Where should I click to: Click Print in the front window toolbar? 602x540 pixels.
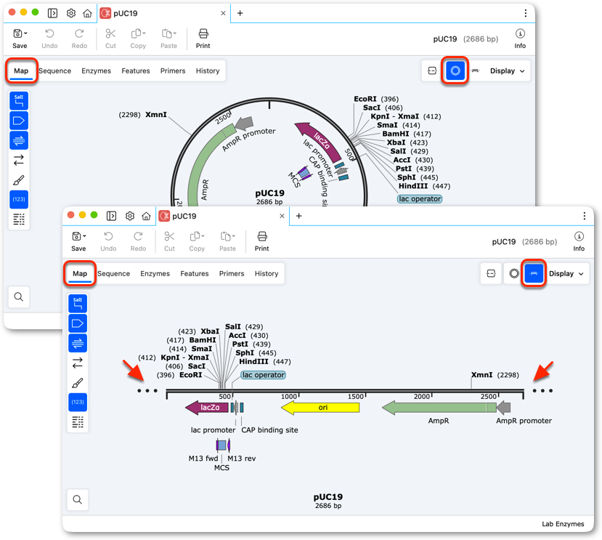262,241
